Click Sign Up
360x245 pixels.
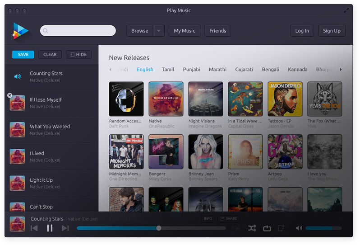click(332, 31)
